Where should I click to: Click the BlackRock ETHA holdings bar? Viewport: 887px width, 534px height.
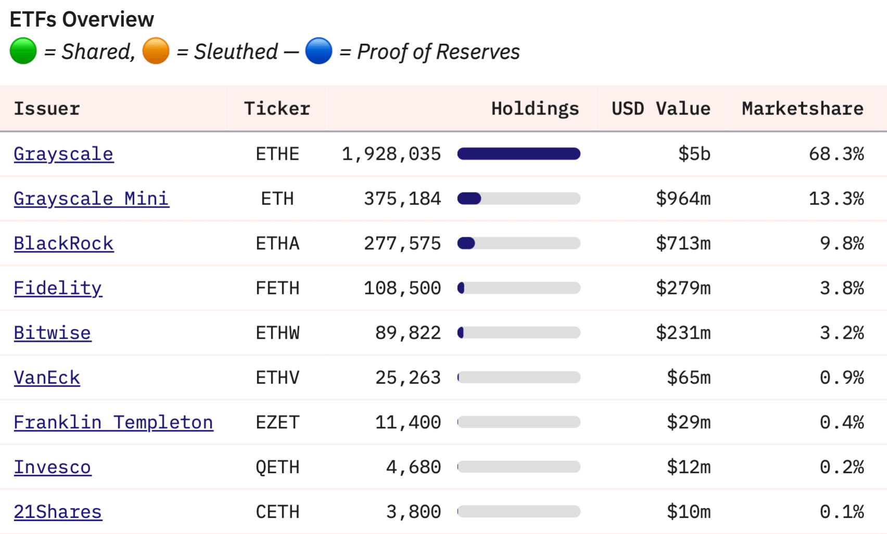click(x=519, y=243)
